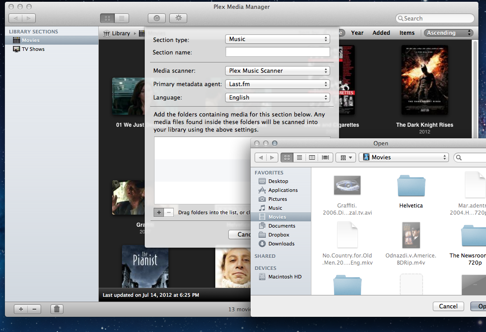The width and height of the screenshot is (486, 332).
Task: Select the Mar.adentro file icon
Action: 475,184
